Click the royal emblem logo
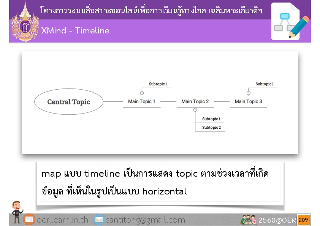Screen dimensions: 320x226 coord(25,22)
